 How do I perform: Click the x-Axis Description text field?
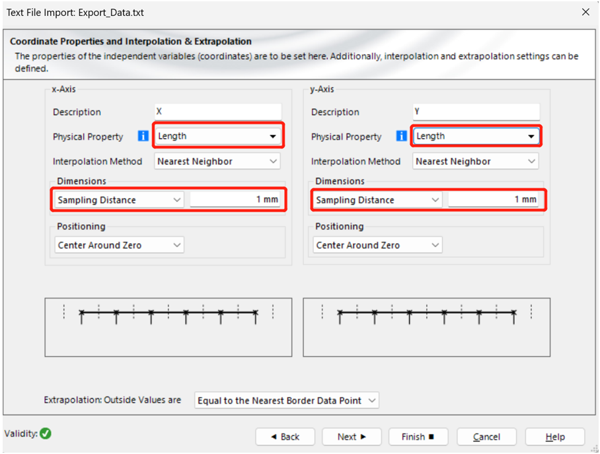pyautogui.click(x=217, y=112)
